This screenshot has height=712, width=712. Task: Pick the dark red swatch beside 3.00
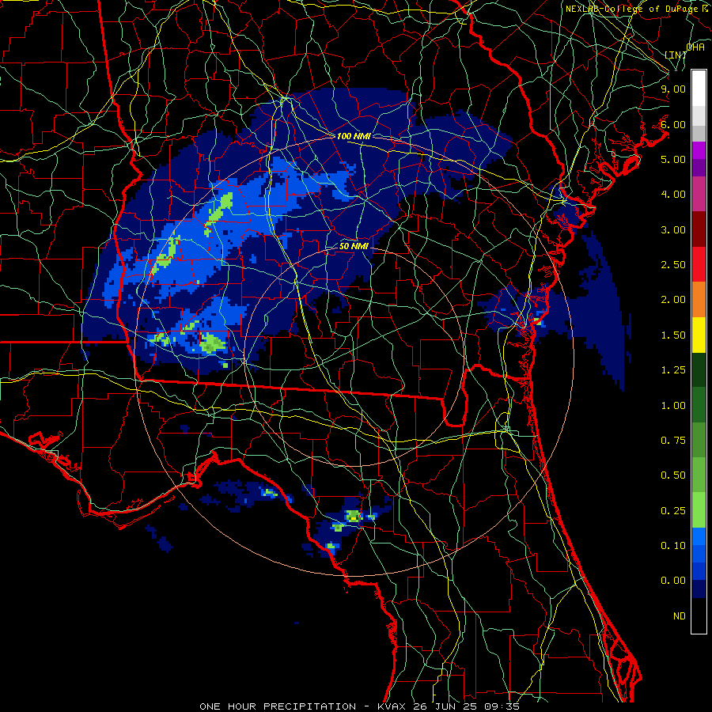[x=699, y=229]
